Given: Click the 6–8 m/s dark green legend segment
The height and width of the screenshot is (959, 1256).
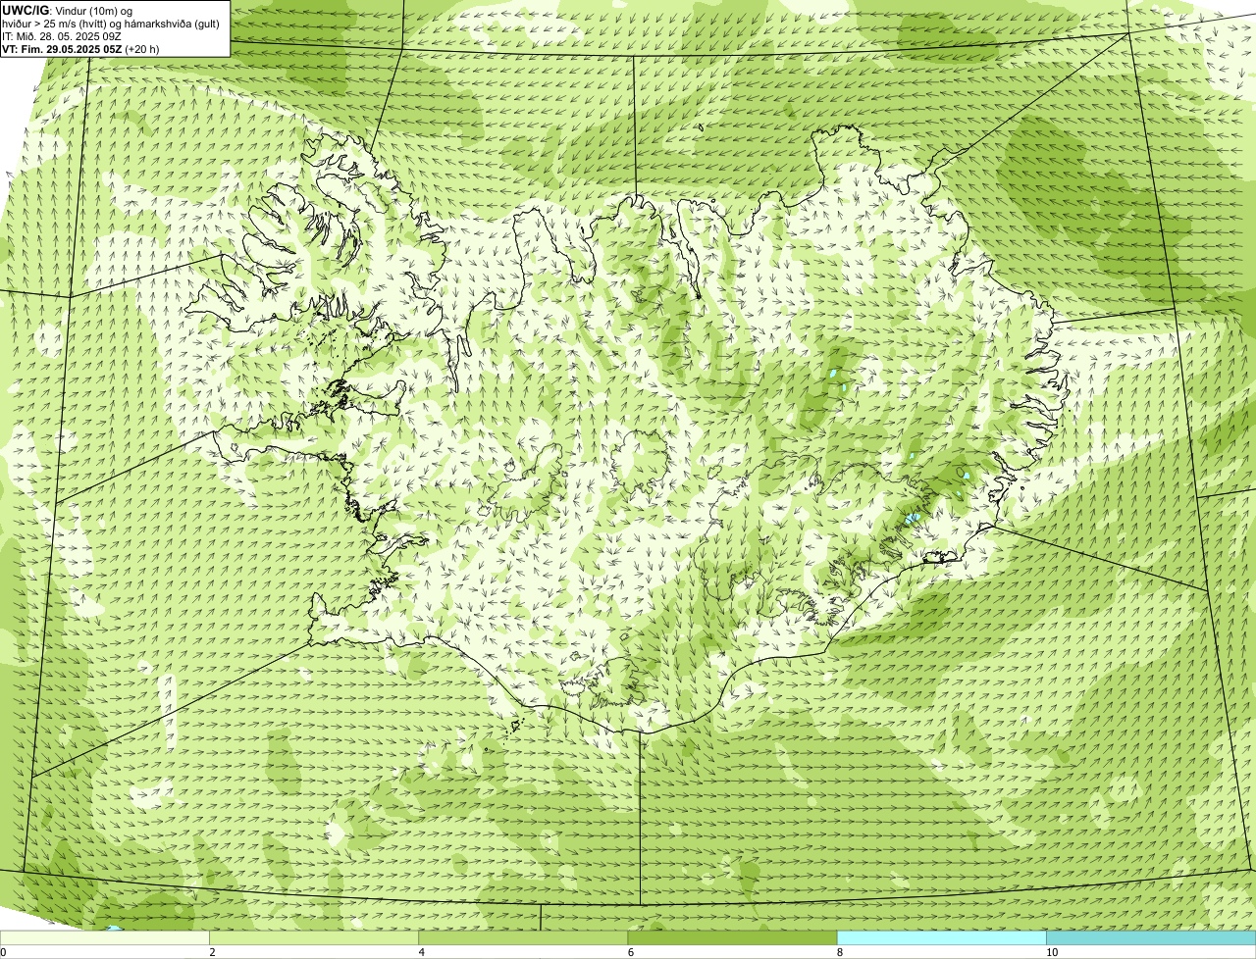Looking at the screenshot, I should coord(732,937).
